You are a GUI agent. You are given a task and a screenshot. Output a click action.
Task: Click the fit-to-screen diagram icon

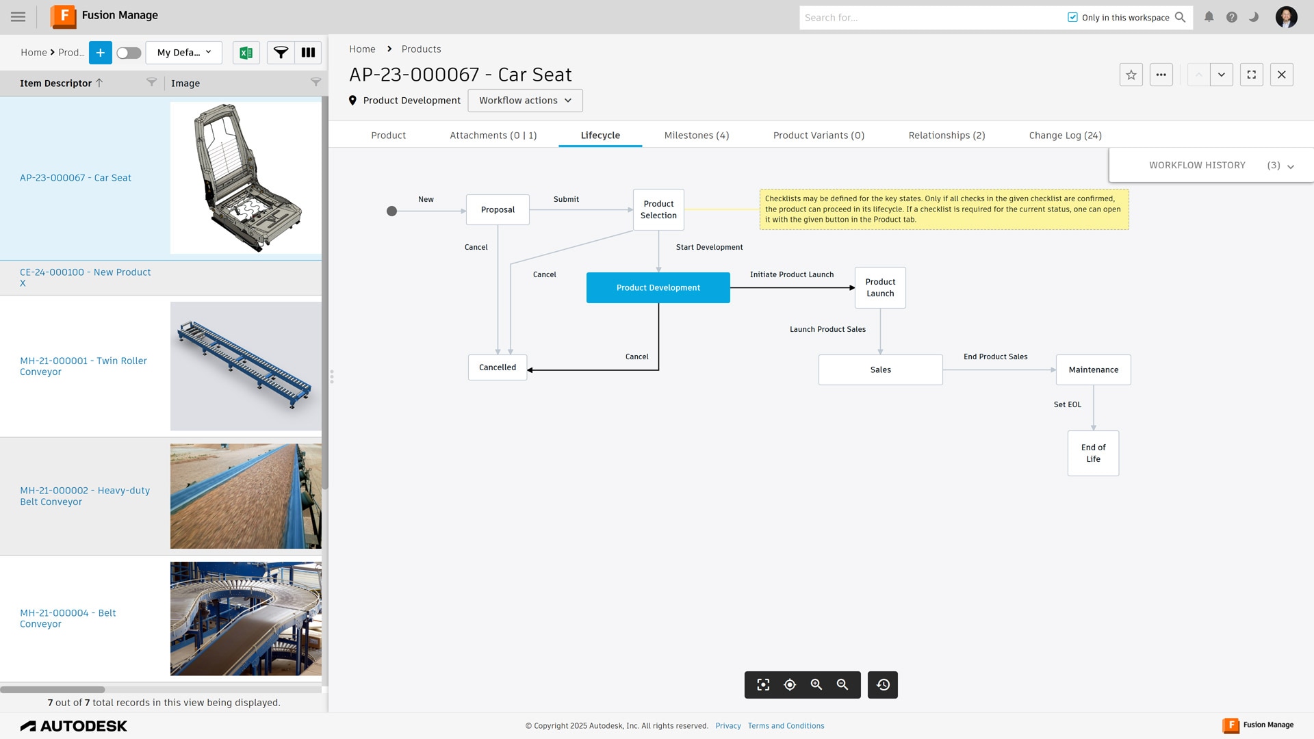(763, 685)
